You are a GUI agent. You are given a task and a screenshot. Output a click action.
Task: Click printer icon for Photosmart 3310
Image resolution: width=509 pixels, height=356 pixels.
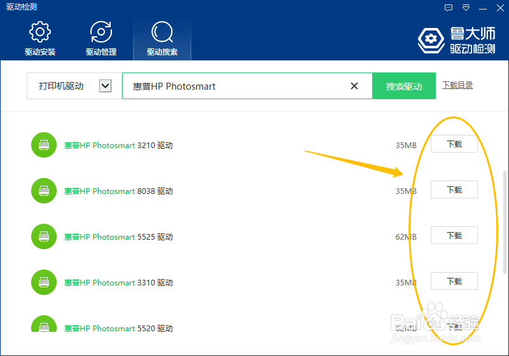[44, 282]
